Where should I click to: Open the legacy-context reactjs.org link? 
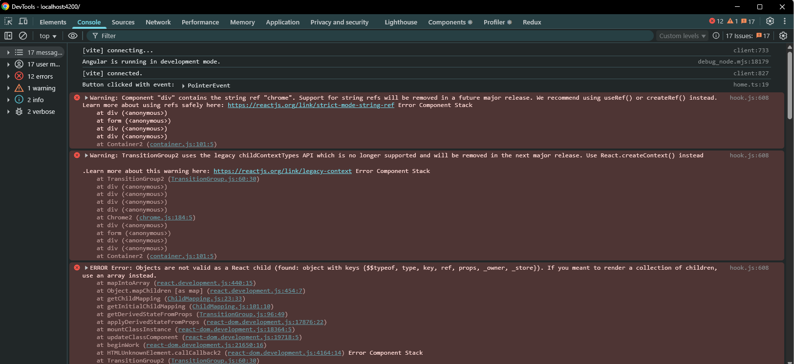coord(282,171)
